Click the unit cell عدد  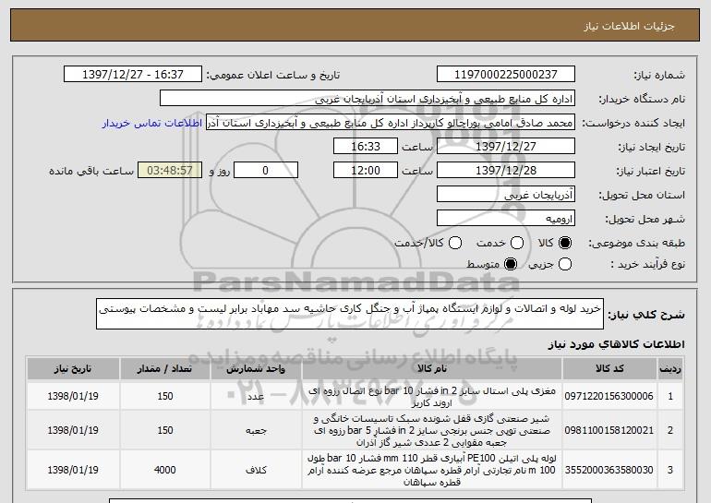256,397
